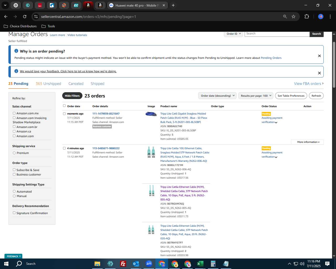Enable Amazon.com Invoicing Shadow Marketplace filter
This screenshot has width=336, height=269.
click(14, 118)
